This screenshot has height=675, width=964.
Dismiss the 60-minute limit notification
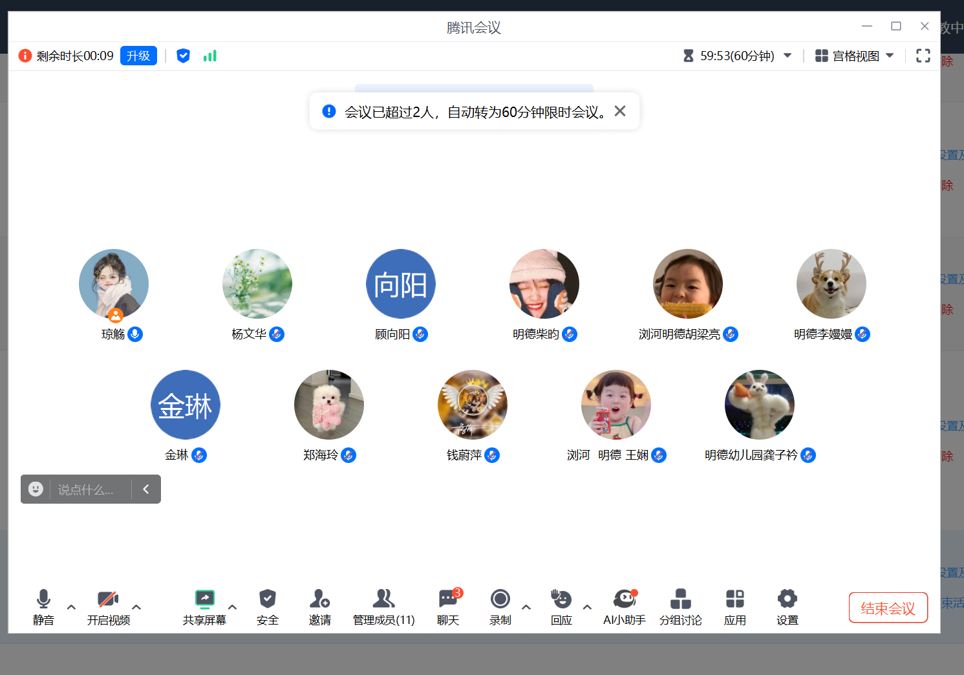coord(620,111)
